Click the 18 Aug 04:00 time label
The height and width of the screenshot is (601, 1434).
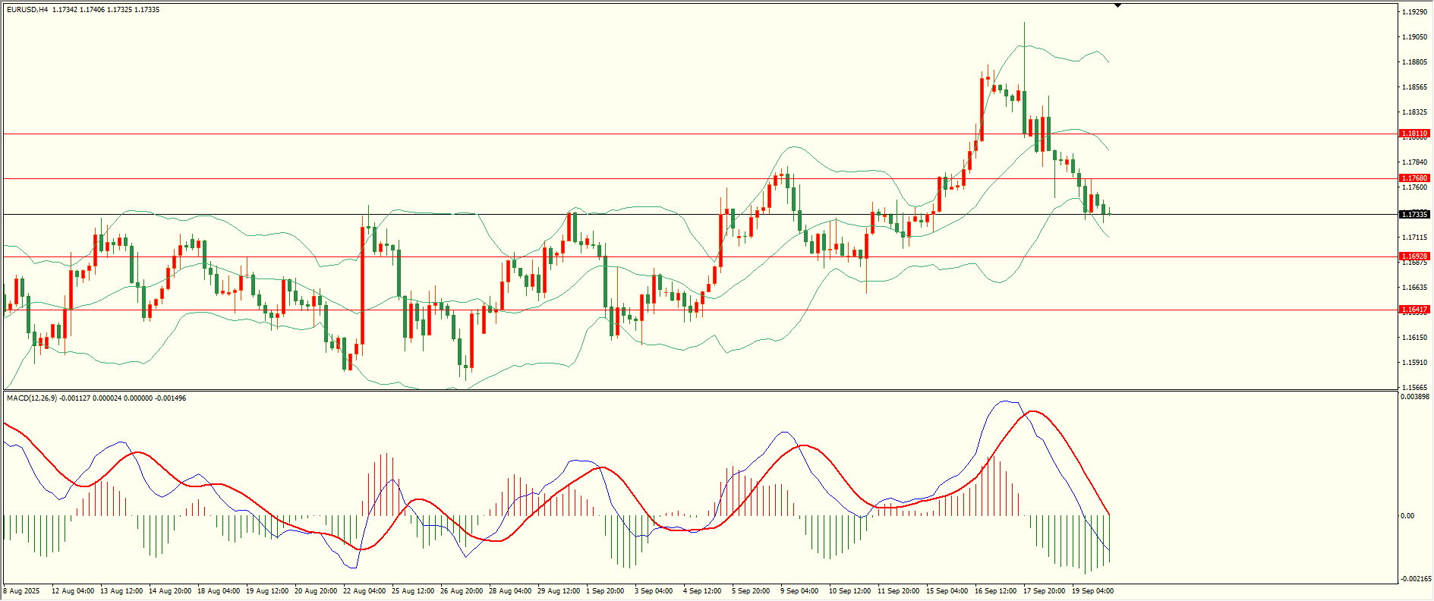pos(219,591)
